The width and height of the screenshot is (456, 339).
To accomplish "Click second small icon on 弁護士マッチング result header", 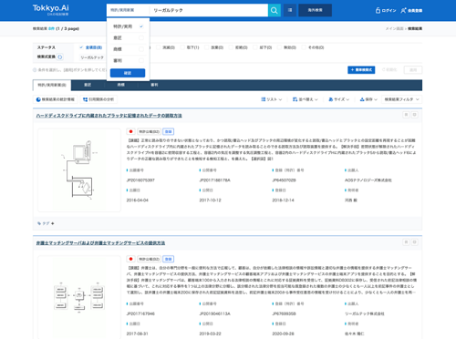I will point(414,242).
